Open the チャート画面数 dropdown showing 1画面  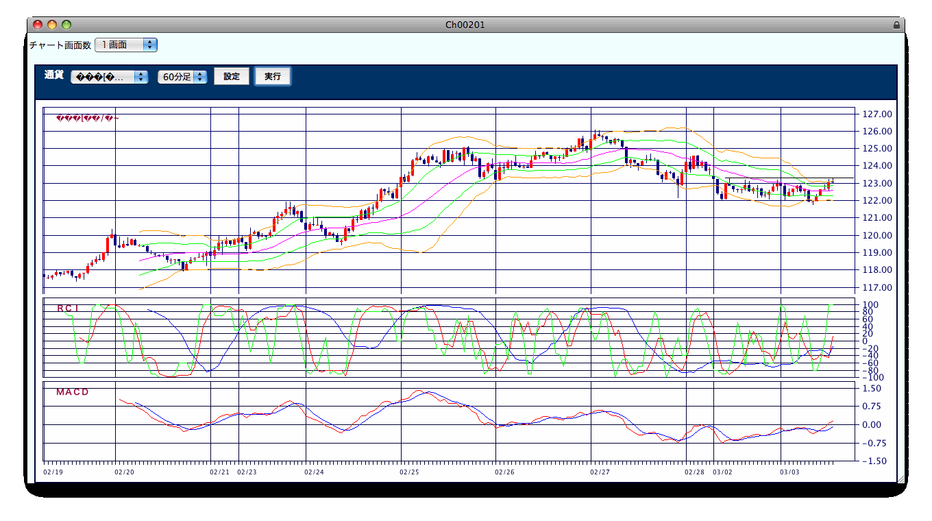click(126, 45)
